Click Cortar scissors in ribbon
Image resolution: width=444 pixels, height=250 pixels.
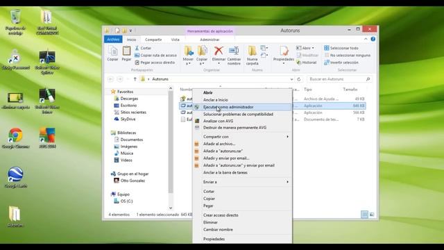pos(143,48)
